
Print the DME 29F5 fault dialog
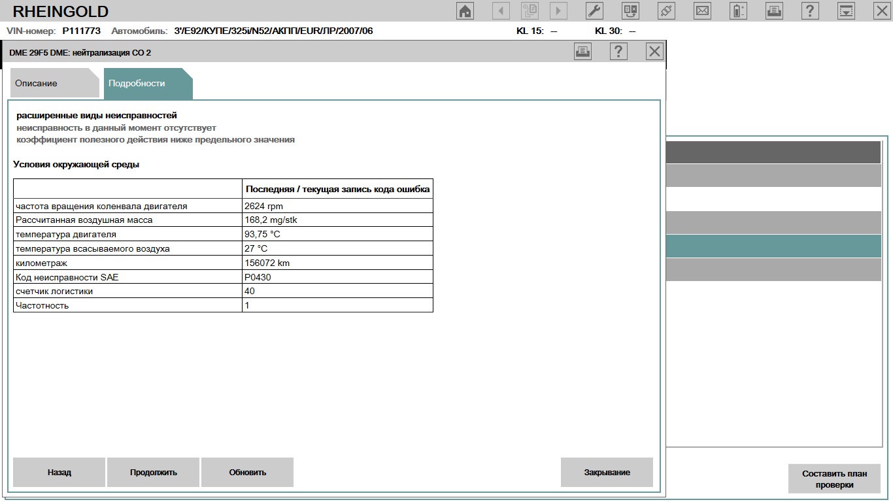click(x=582, y=52)
